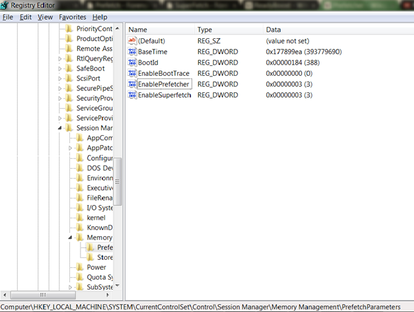
Task: Click the folder icon of the Power key
Action: (x=81, y=267)
